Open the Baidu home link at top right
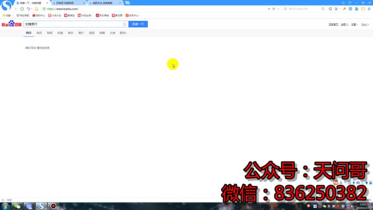 (334, 25)
